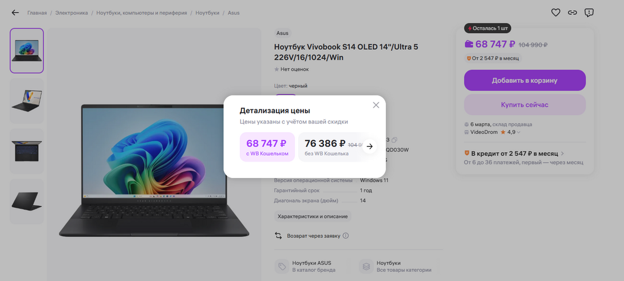Click the Добавить в корзину button
Viewport: 624px width, 281px height.
click(524, 80)
